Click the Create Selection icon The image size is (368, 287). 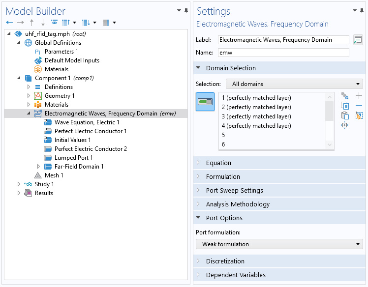click(x=345, y=96)
